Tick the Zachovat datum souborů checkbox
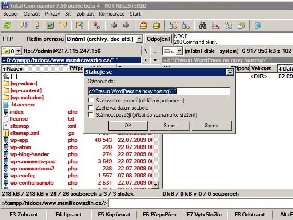This screenshot has height=220, width=293. pos(91,108)
